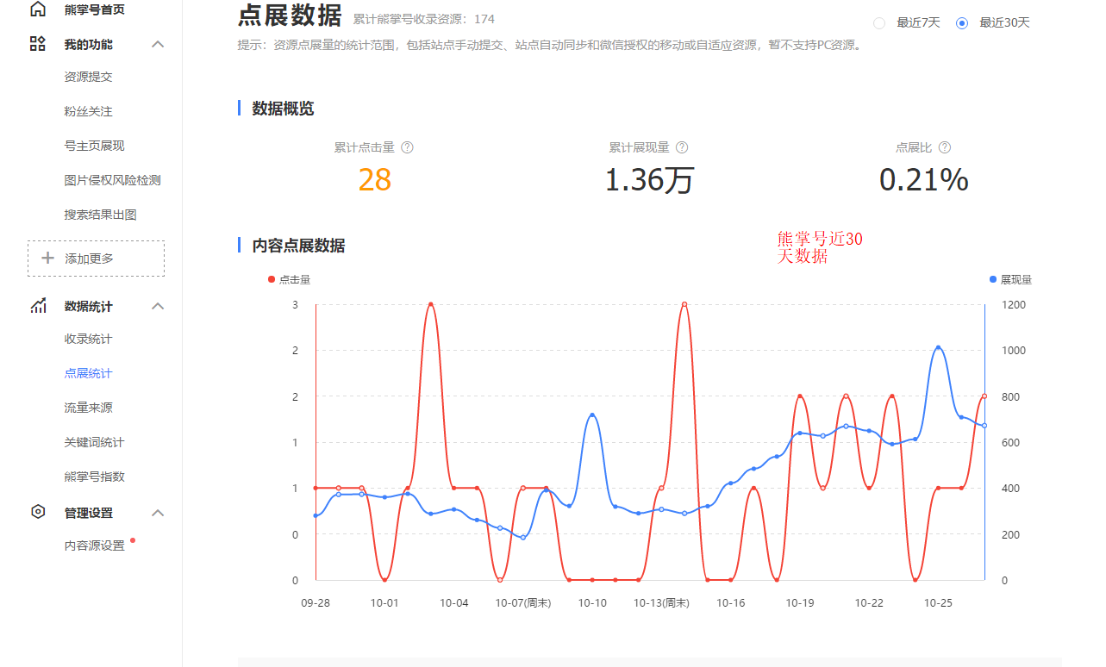The image size is (1106, 667).
Task: Click the 10-19 data point on the chart
Action: tap(800, 396)
